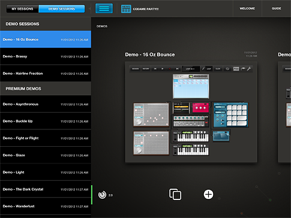
Task: Open the Guide page
Action: tap(276, 8)
